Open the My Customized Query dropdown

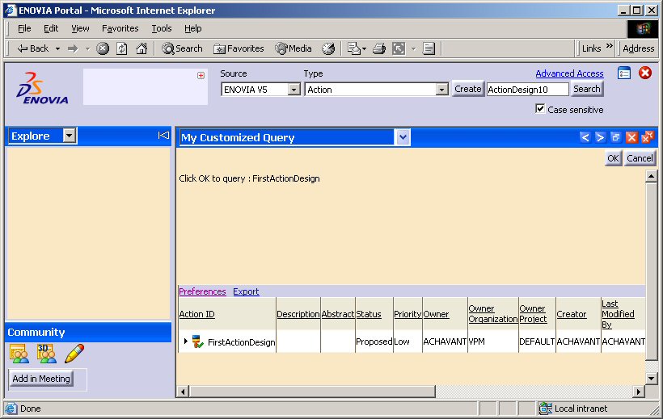click(x=403, y=137)
